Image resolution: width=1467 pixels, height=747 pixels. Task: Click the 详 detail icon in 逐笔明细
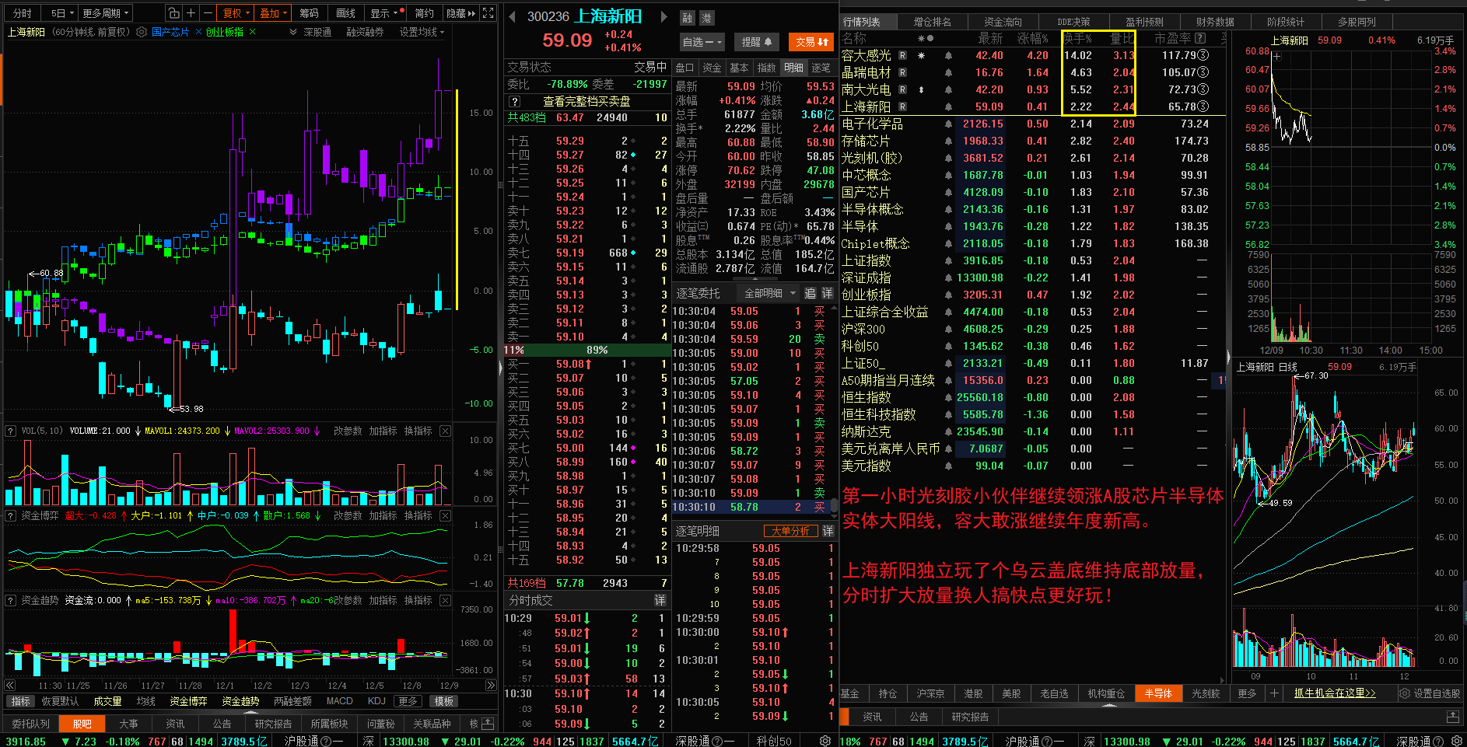click(x=828, y=531)
